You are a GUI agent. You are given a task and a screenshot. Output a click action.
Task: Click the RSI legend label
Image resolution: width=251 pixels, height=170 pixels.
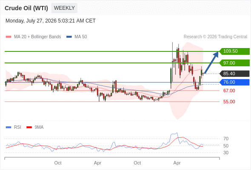(x=17, y=127)
